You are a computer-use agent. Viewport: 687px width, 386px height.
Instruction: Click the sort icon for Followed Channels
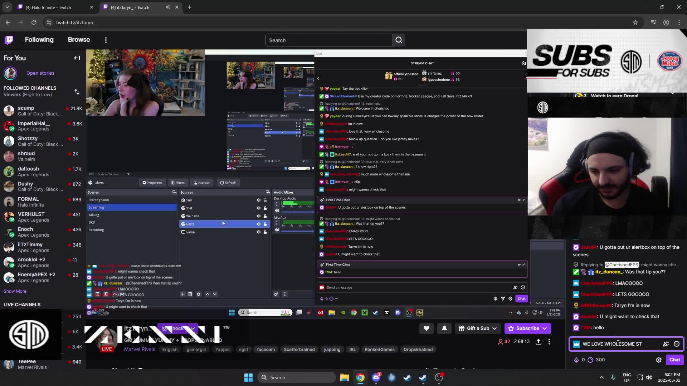pos(77,92)
